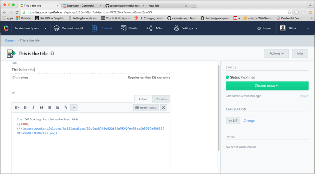Open the Content model section
The height and width of the screenshot is (174, 315).
point(68,28)
